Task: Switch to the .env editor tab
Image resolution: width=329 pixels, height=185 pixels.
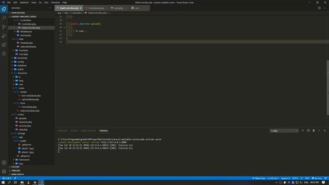Action: click(x=139, y=8)
